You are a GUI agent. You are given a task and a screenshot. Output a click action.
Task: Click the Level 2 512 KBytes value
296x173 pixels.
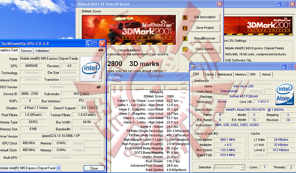(x=281, y=150)
